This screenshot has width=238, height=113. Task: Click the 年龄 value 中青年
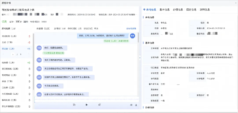pos(164,28)
